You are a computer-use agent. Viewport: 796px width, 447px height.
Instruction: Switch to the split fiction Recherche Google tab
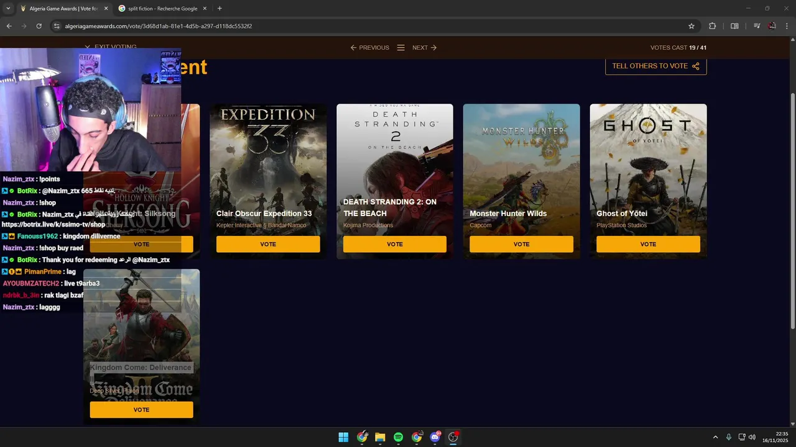(163, 9)
